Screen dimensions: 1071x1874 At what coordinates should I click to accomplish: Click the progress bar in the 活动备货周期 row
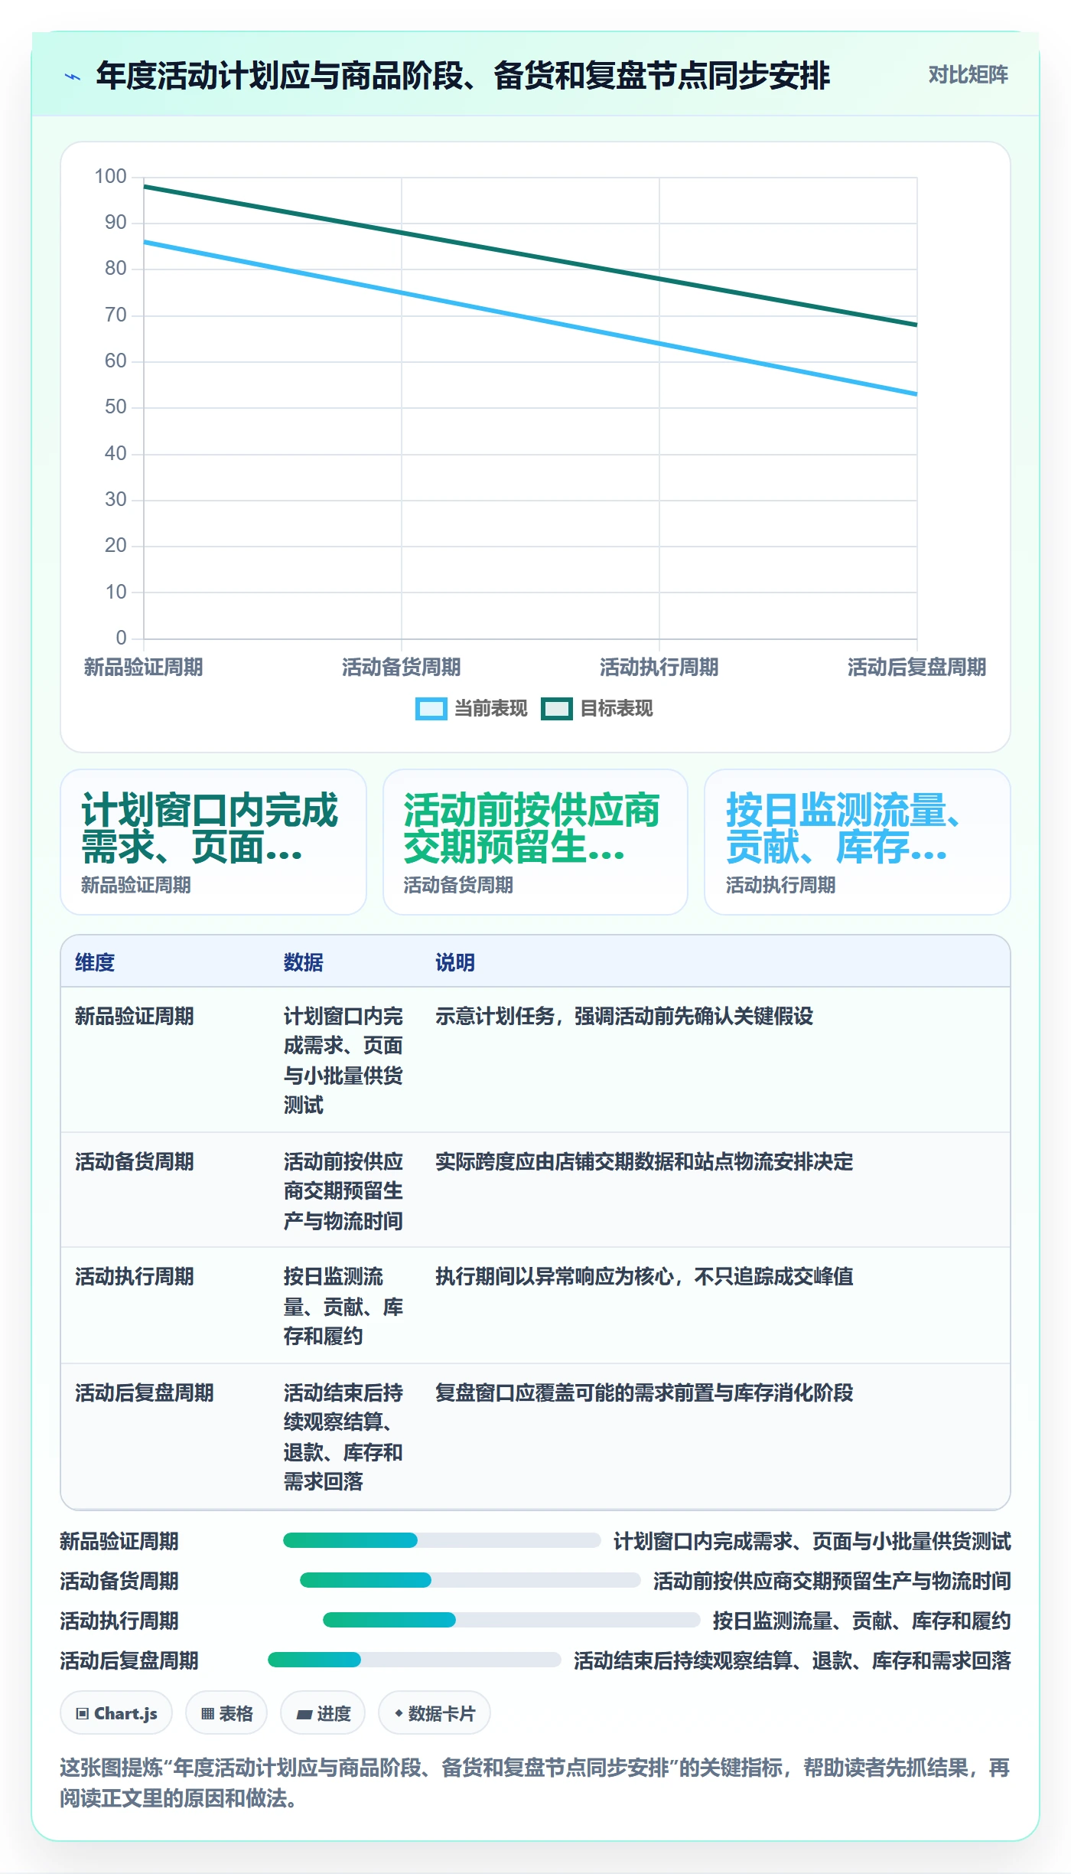pyautogui.click(x=470, y=1580)
